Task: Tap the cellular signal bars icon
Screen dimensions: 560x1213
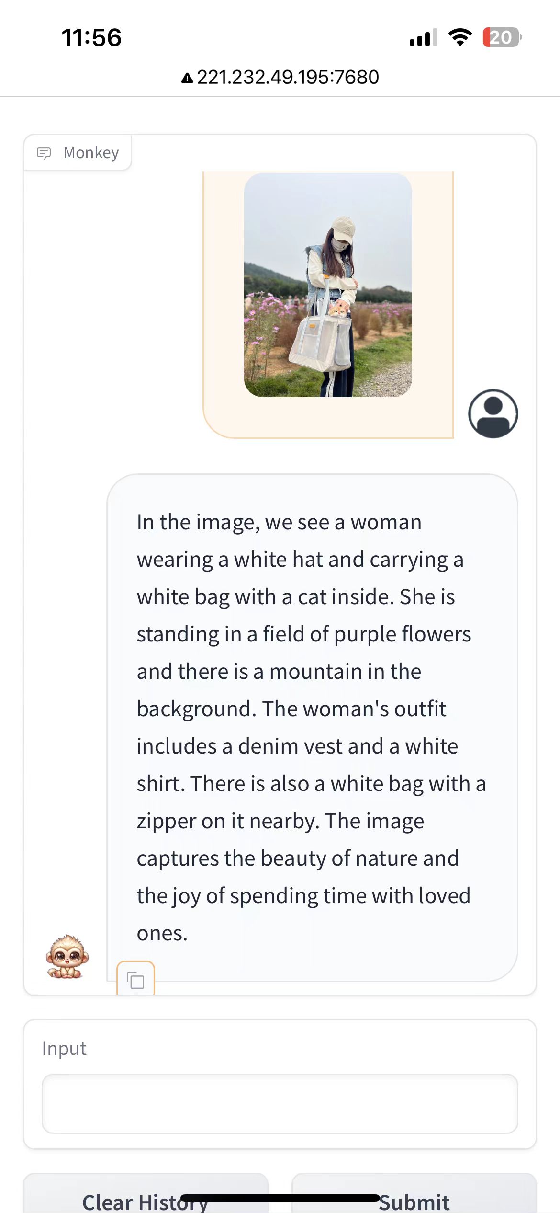Action: click(x=423, y=38)
